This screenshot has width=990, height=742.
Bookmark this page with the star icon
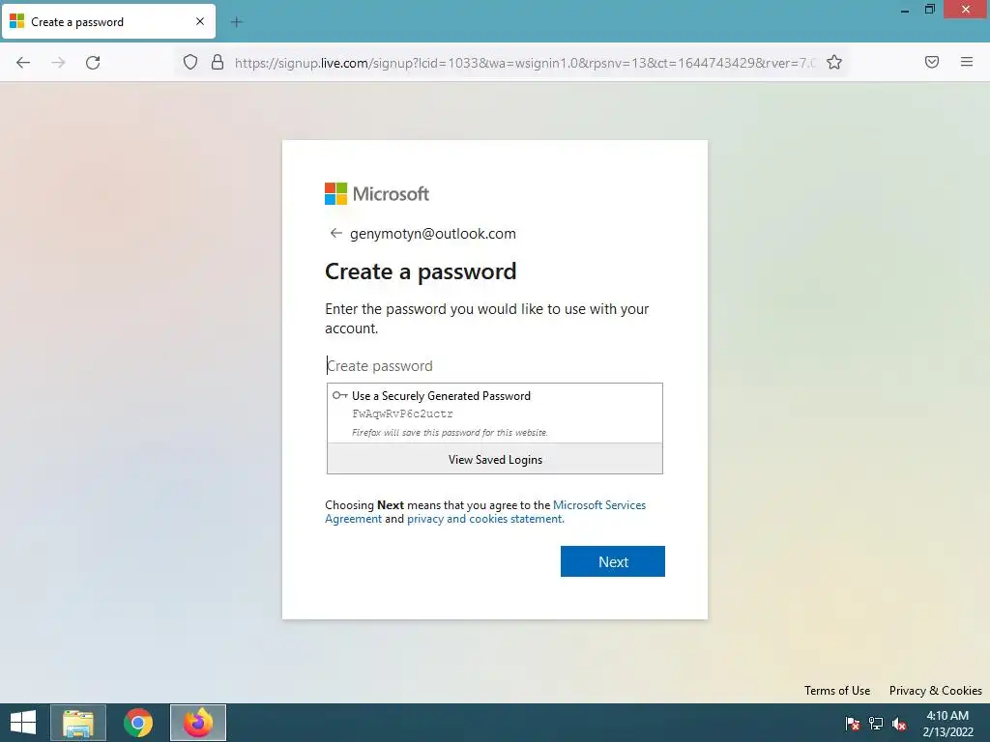[x=834, y=62]
